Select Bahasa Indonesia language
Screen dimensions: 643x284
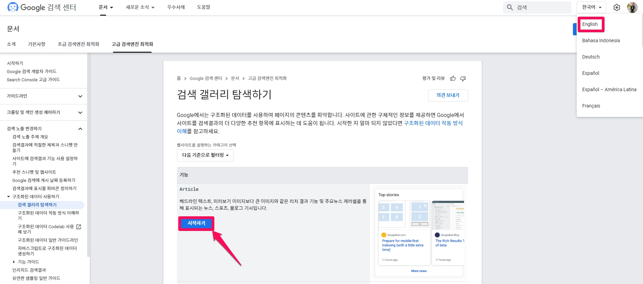(601, 40)
